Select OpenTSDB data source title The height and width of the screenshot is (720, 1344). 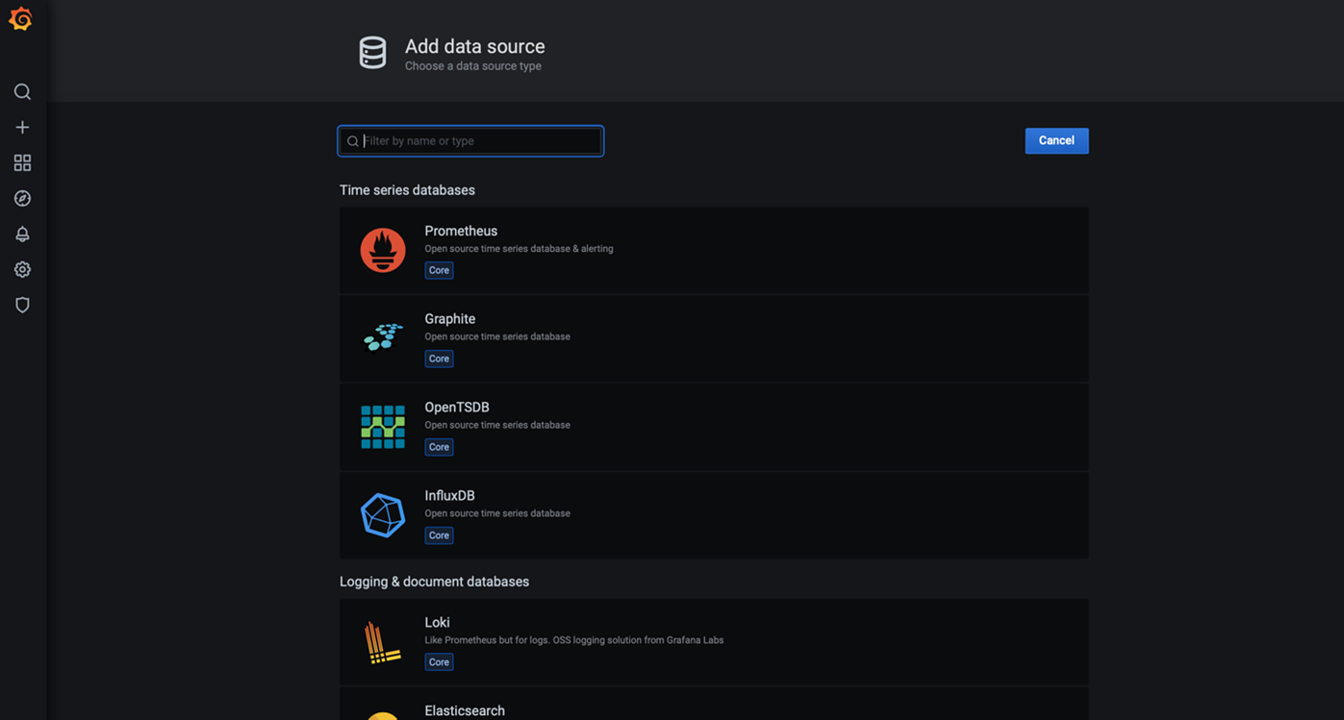tap(457, 408)
